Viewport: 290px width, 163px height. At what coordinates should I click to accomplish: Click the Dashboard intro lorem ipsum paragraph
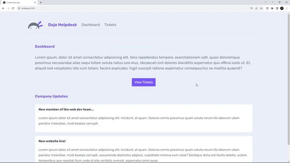click(143, 63)
